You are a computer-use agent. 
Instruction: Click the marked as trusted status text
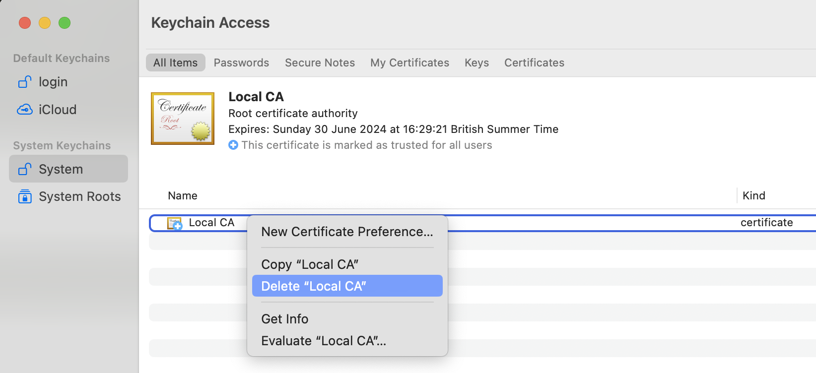point(367,145)
